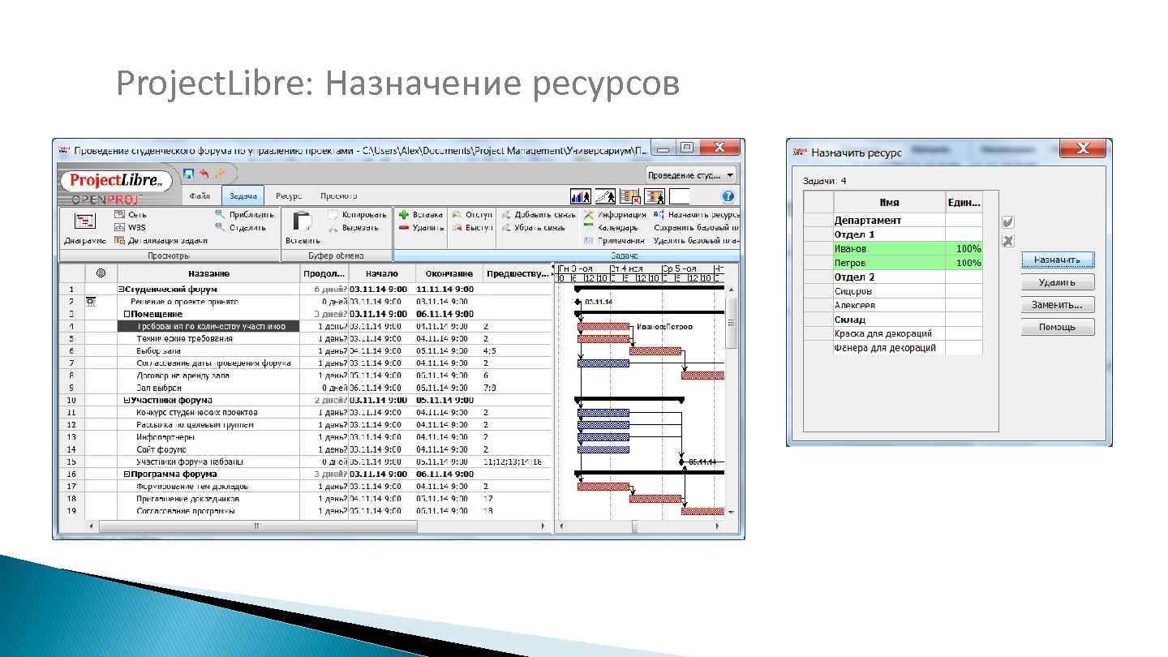This screenshot has height=657, width=1168.
Task: Collapse the Помещение task group
Action: point(127,314)
